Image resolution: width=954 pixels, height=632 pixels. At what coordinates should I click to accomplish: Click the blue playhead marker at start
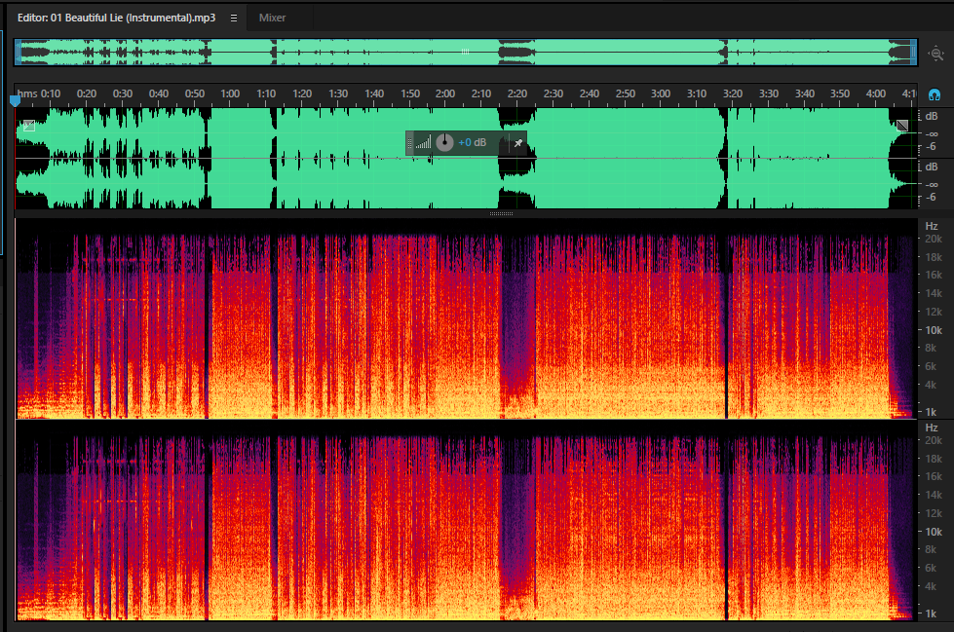(16, 99)
